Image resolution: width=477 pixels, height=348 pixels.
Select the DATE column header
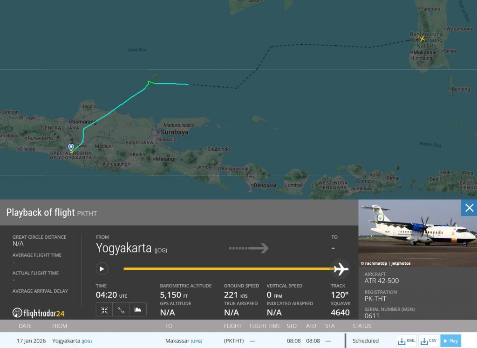coord(25,326)
